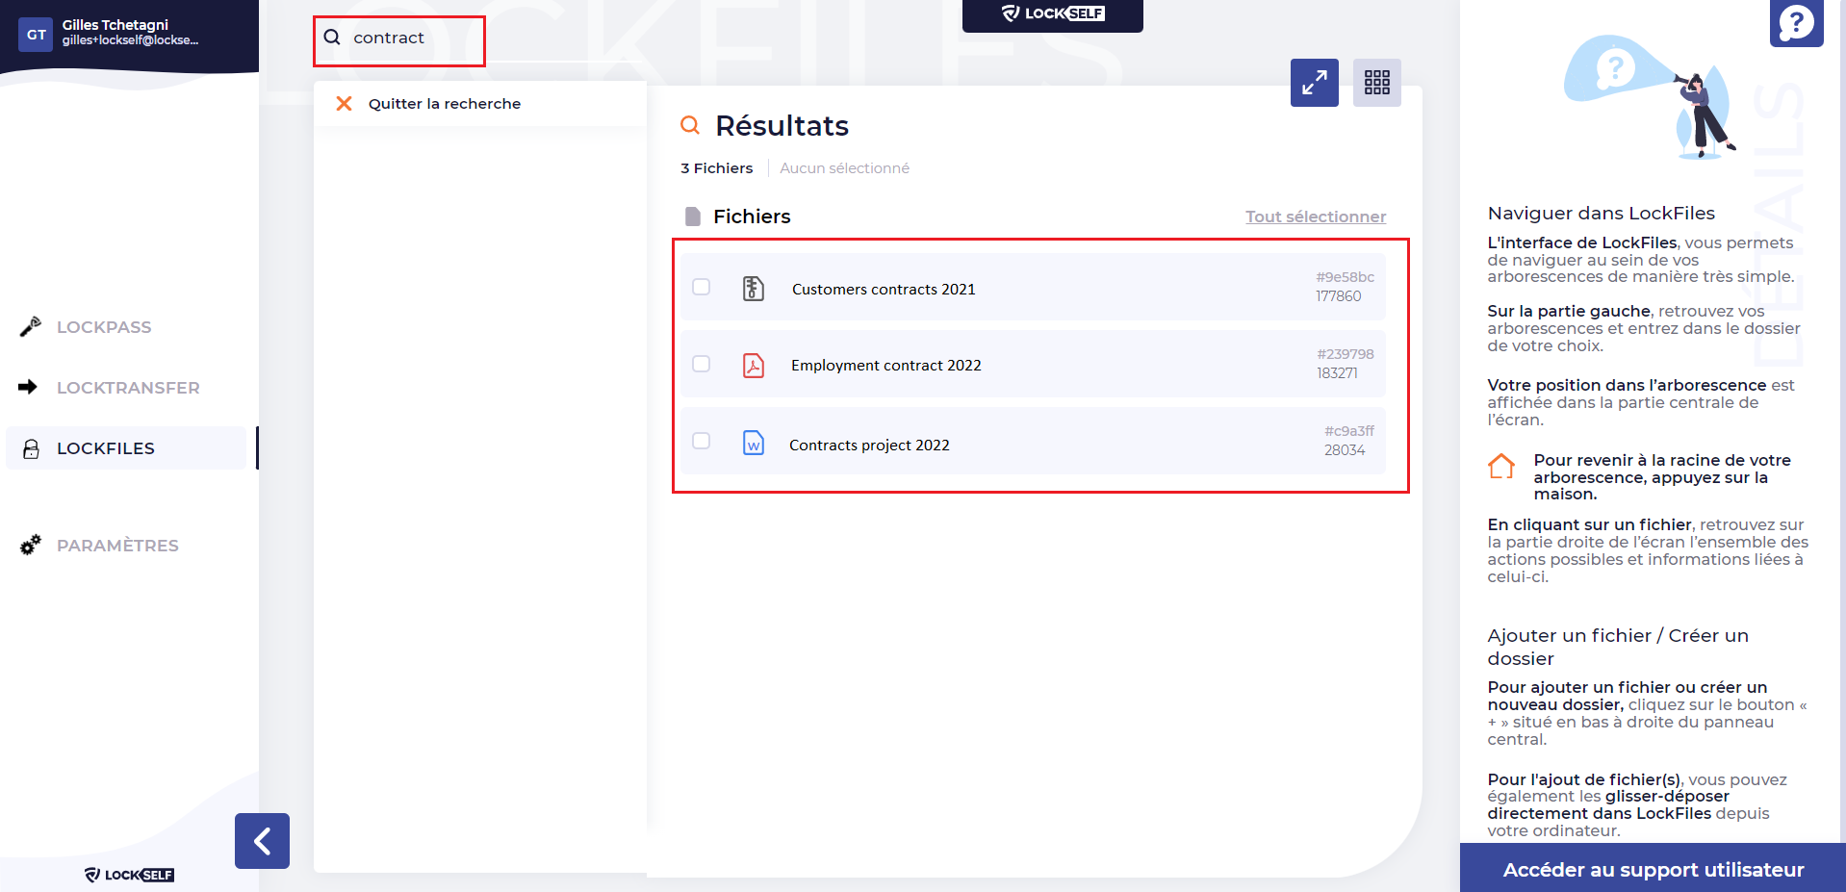
Task: Click the Tout sélectionner link
Action: pyautogui.click(x=1315, y=217)
